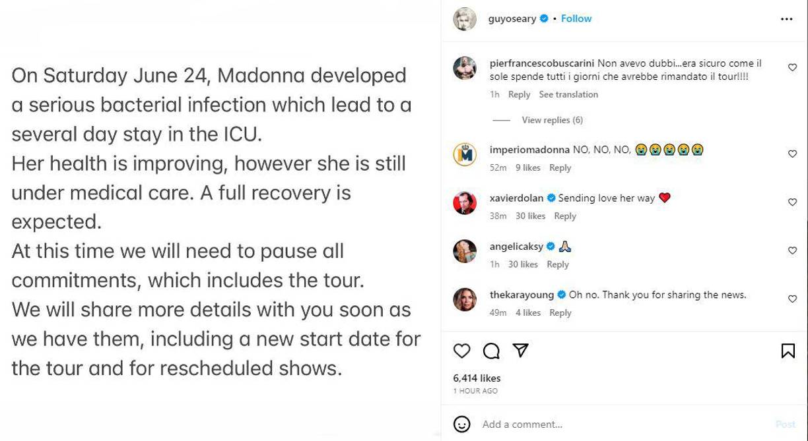The width and height of the screenshot is (808, 441).
Task: Open the emoji picker in the comment box
Action: (x=461, y=425)
